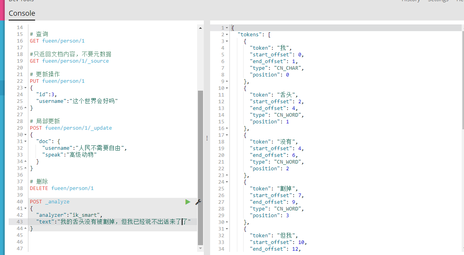
Task: Collapse token object at output line 31
Action: 227,229
